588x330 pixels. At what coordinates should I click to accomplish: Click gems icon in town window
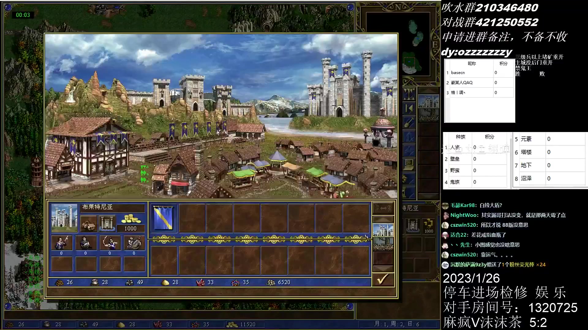pyautogui.click(x=236, y=282)
